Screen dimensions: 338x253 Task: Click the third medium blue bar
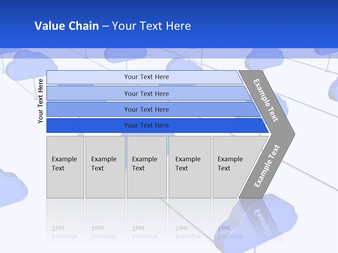153,109
